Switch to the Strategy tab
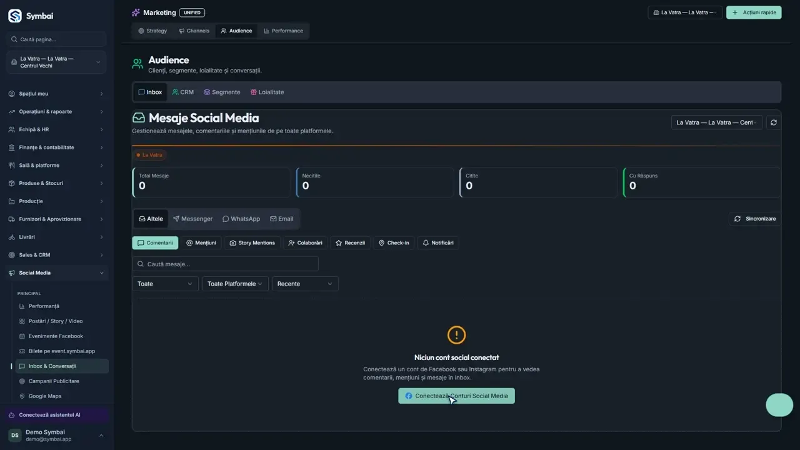 tap(152, 31)
